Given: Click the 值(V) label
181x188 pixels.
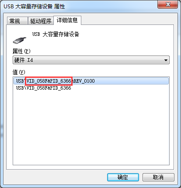Looking at the screenshot, I should [x=19, y=72].
